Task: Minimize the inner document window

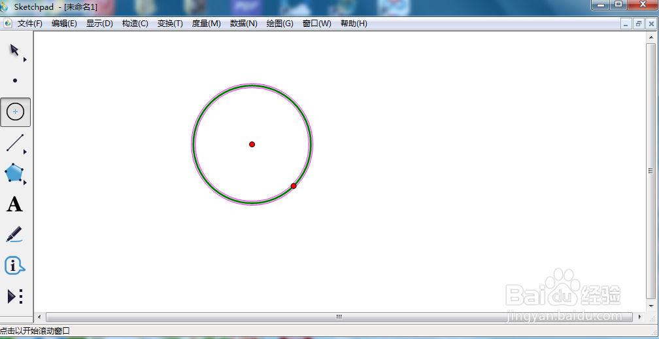Action: click(x=626, y=24)
